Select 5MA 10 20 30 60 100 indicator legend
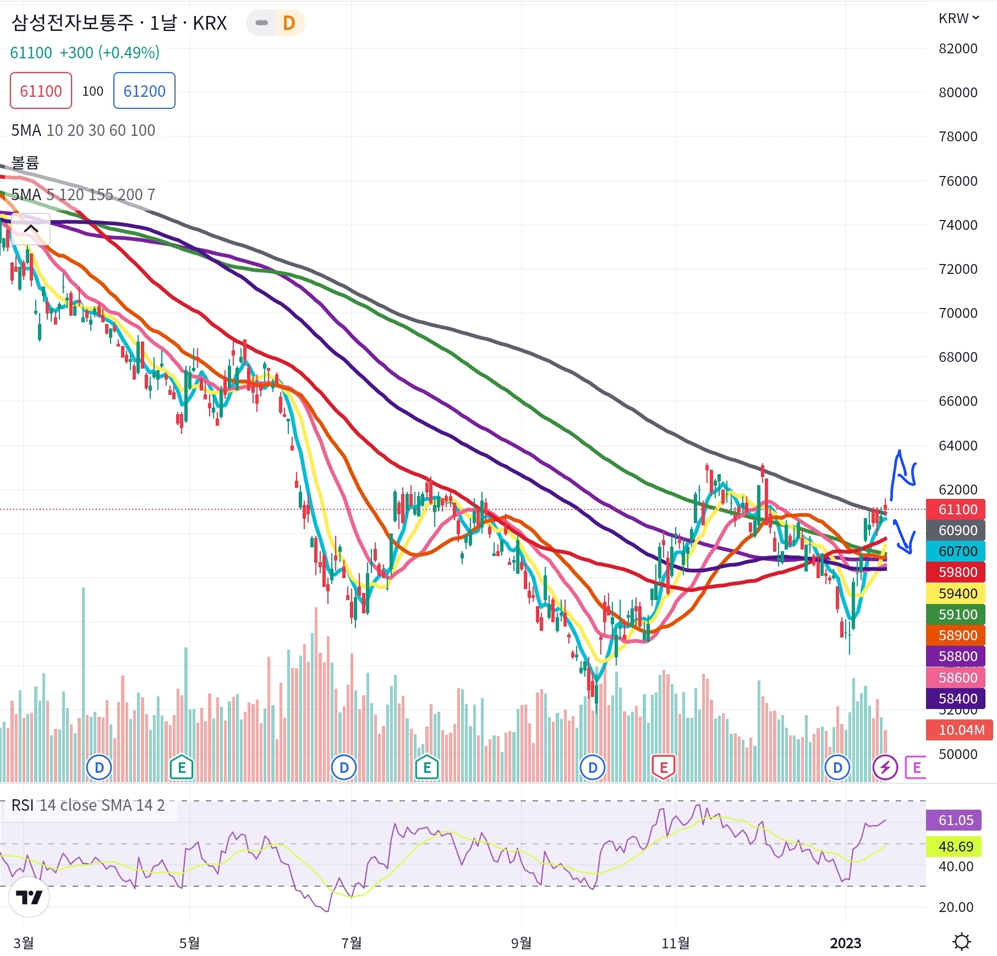 pyautogui.click(x=83, y=130)
